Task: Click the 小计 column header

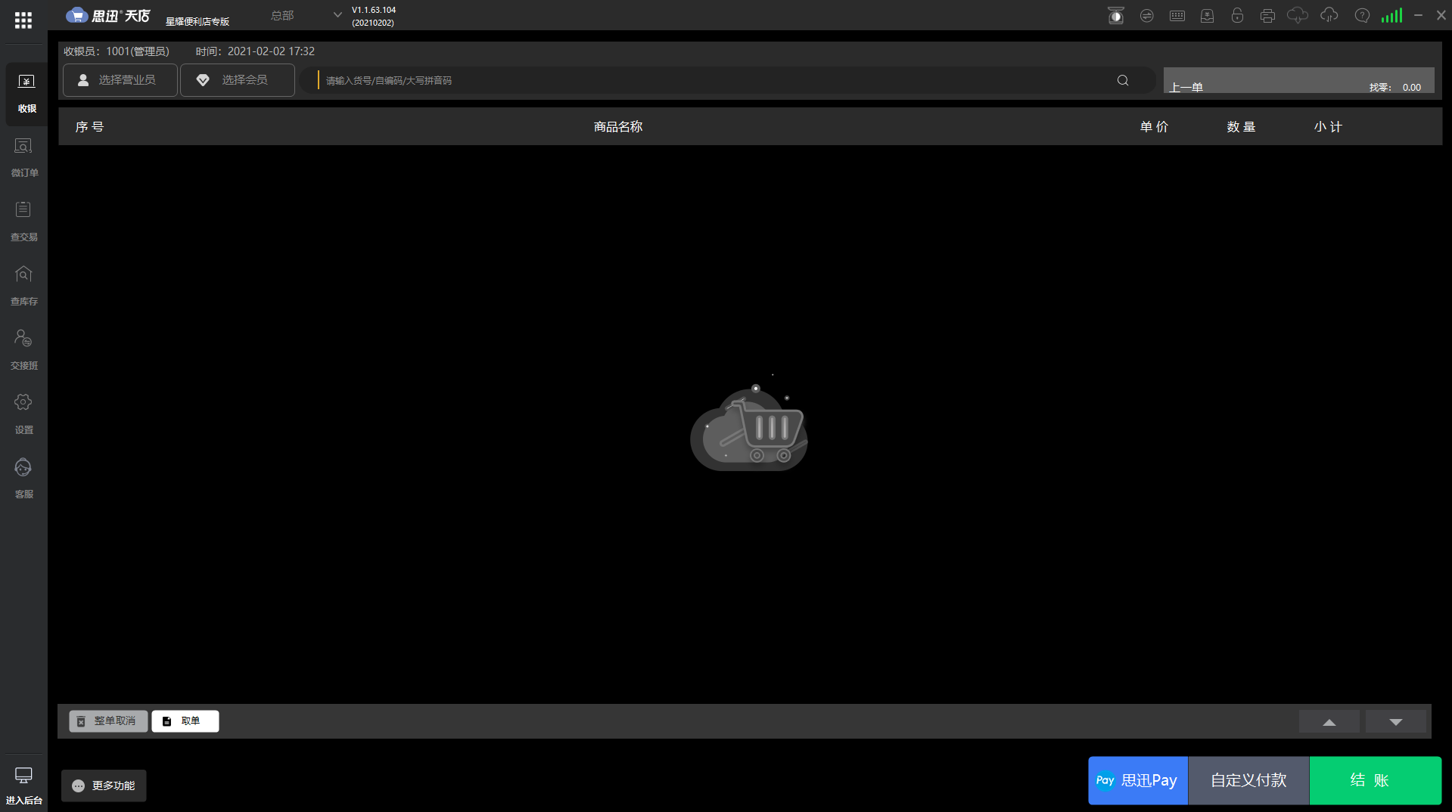Action: [1328, 127]
